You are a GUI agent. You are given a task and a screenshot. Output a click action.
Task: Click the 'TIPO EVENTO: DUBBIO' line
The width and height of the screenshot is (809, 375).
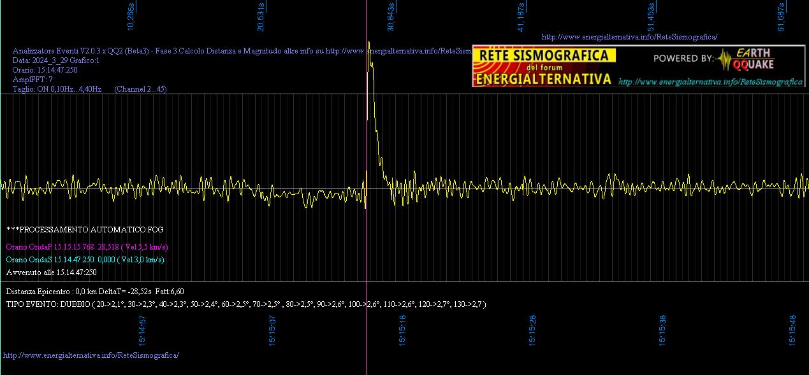246,304
